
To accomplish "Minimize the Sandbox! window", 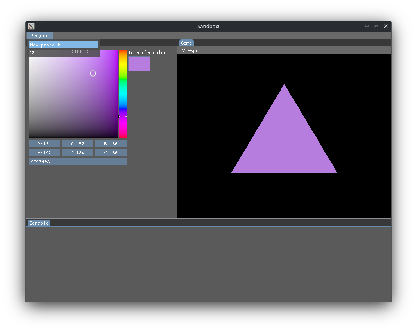I will [367, 26].
